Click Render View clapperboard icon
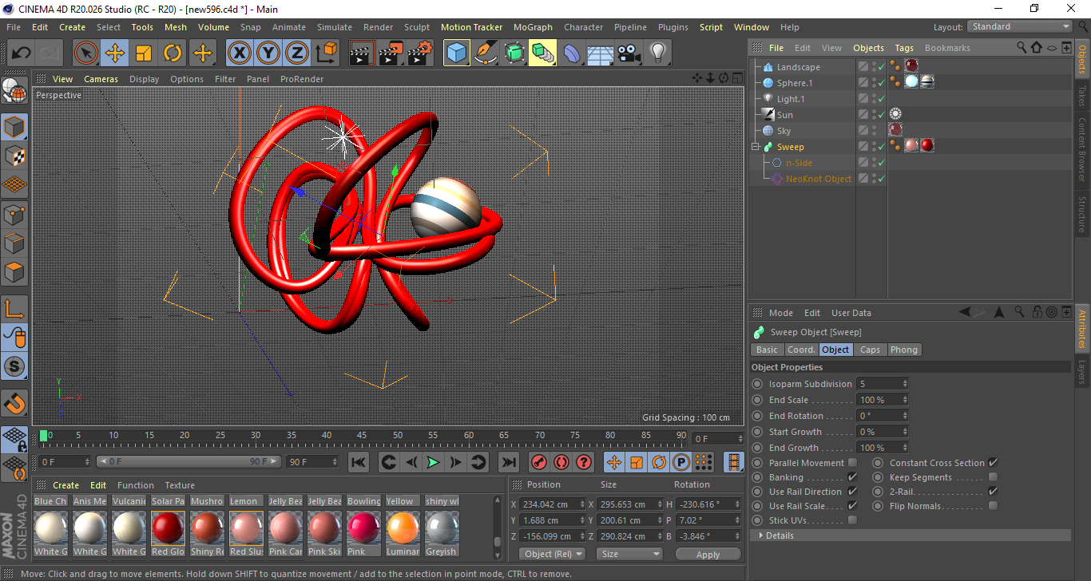 pos(362,53)
